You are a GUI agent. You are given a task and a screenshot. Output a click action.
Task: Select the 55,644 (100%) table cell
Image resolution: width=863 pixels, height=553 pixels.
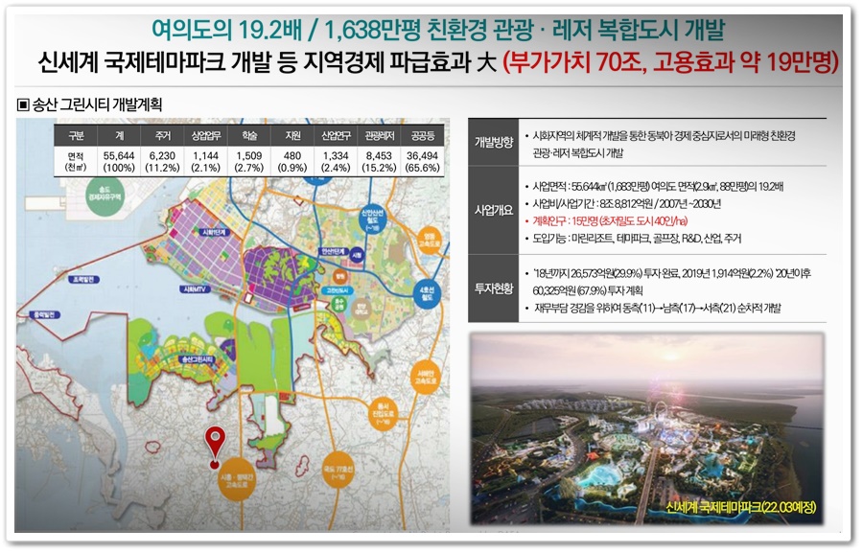(120, 161)
